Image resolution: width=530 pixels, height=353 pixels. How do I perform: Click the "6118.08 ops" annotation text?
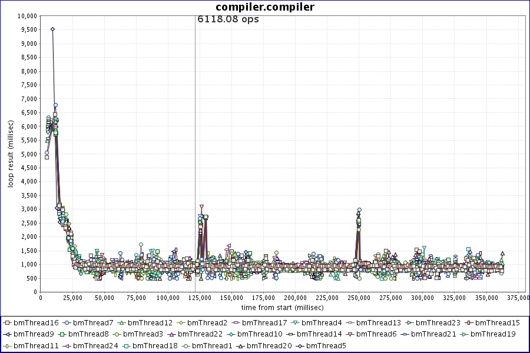pyautogui.click(x=228, y=19)
